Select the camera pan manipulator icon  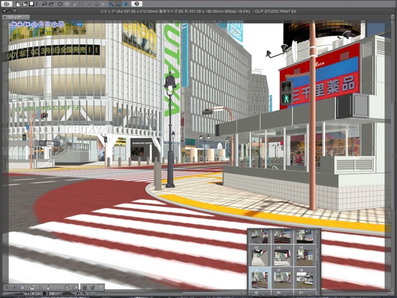[20, 24]
